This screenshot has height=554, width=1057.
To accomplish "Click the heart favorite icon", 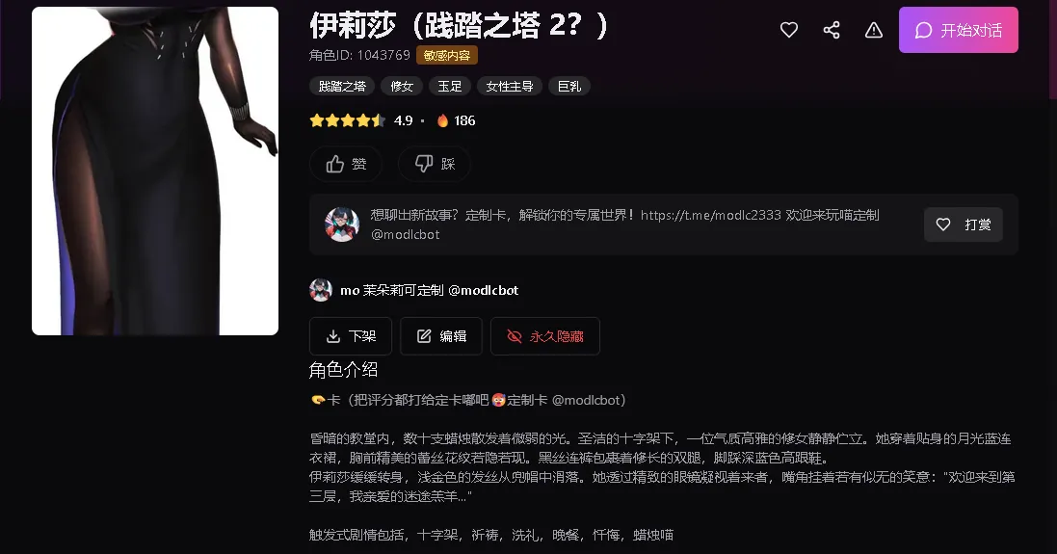I will (789, 30).
